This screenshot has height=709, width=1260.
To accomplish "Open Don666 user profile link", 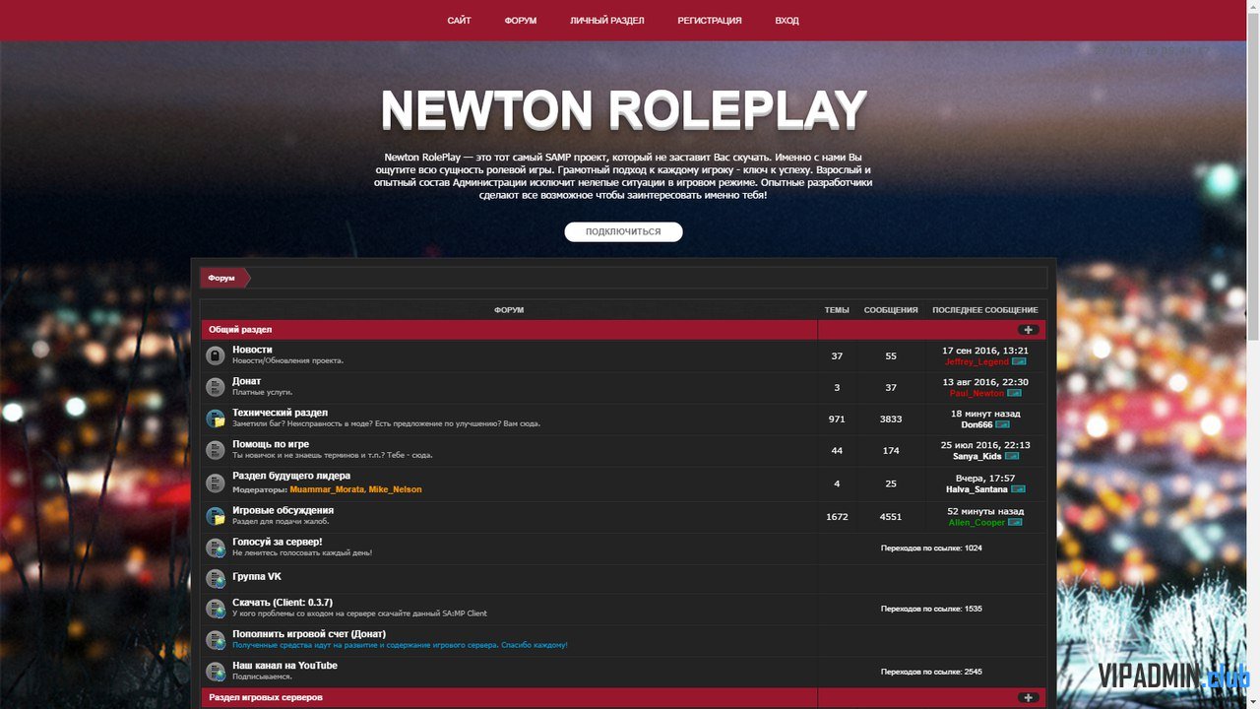I will tap(976, 424).
